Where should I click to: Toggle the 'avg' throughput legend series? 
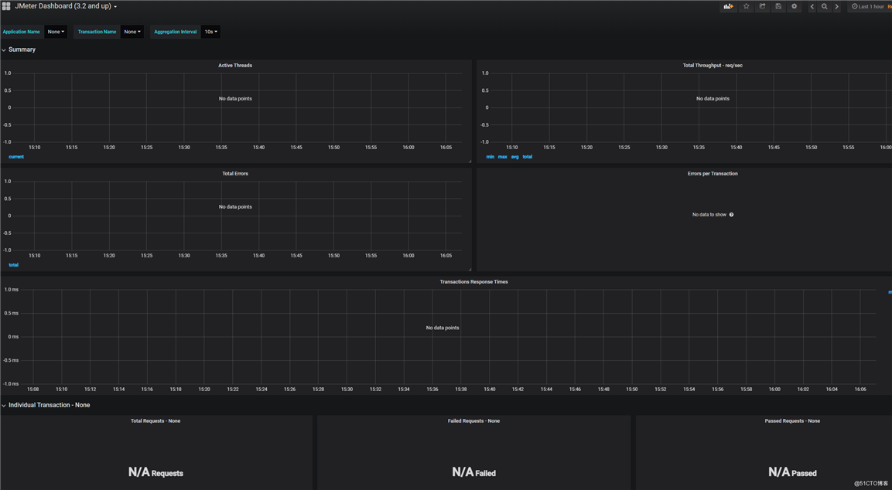coord(514,157)
